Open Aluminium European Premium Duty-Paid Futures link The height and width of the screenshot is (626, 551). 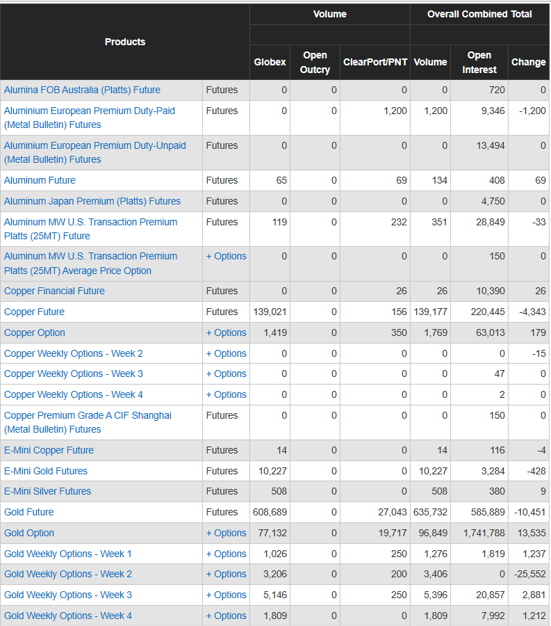pos(90,118)
